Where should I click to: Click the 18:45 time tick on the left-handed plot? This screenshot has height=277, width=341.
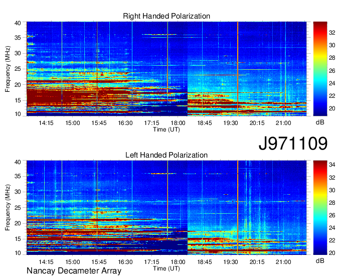pos(205,262)
